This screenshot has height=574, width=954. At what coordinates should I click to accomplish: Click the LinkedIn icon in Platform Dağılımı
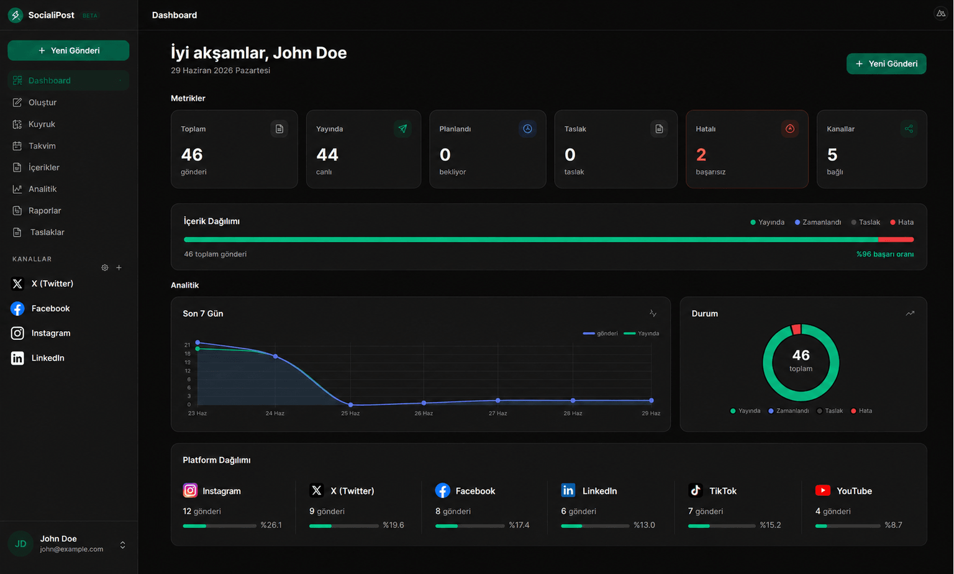pos(568,490)
